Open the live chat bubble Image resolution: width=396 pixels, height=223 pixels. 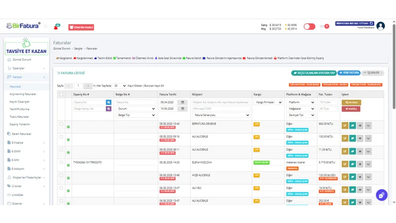(x=381, y=195)
